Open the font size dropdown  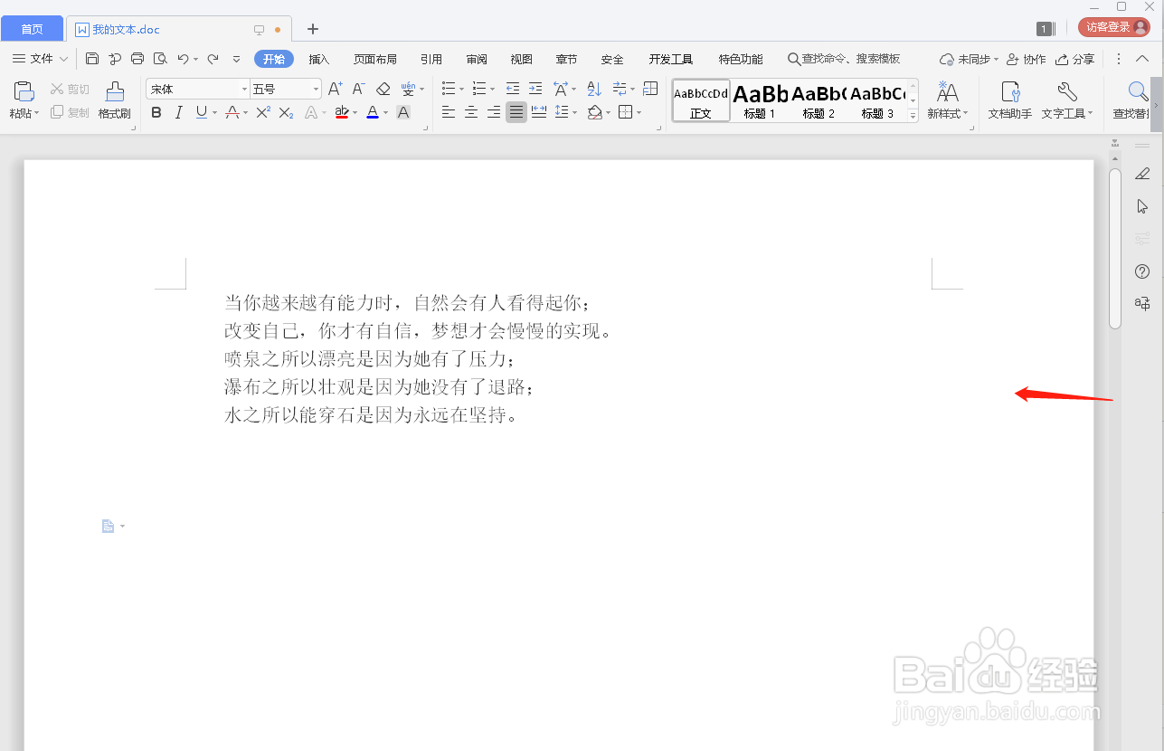pyautogui.click(x=314, y=88)
